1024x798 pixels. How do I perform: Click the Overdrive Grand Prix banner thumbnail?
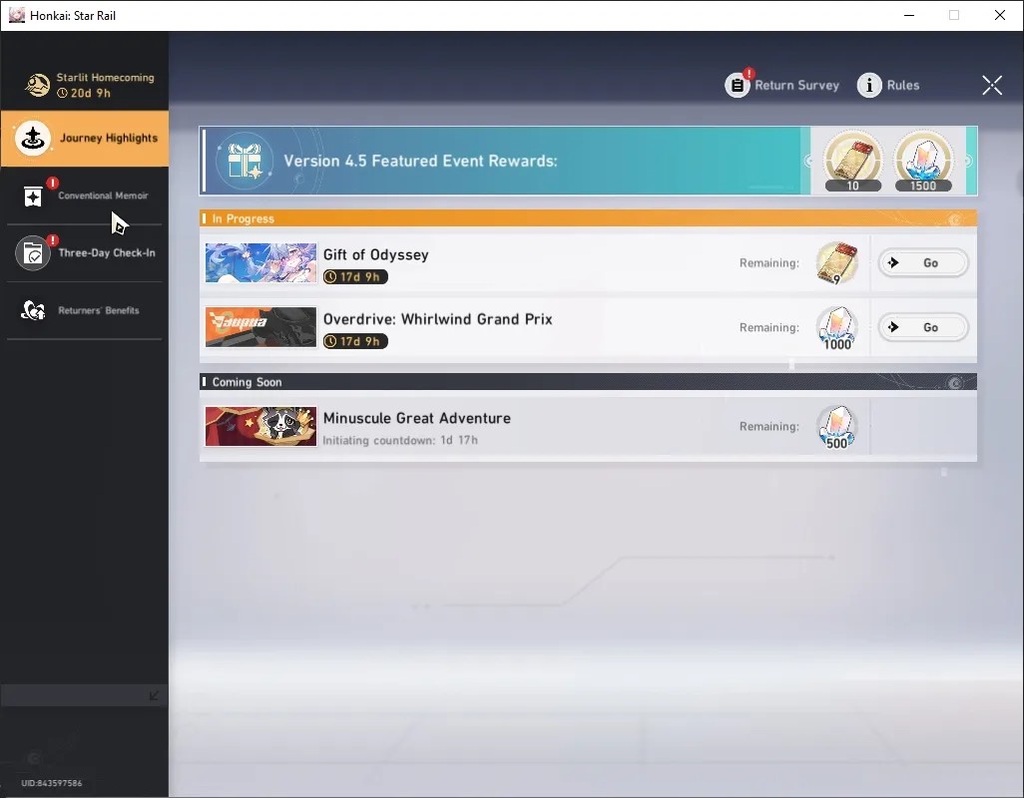260,327
